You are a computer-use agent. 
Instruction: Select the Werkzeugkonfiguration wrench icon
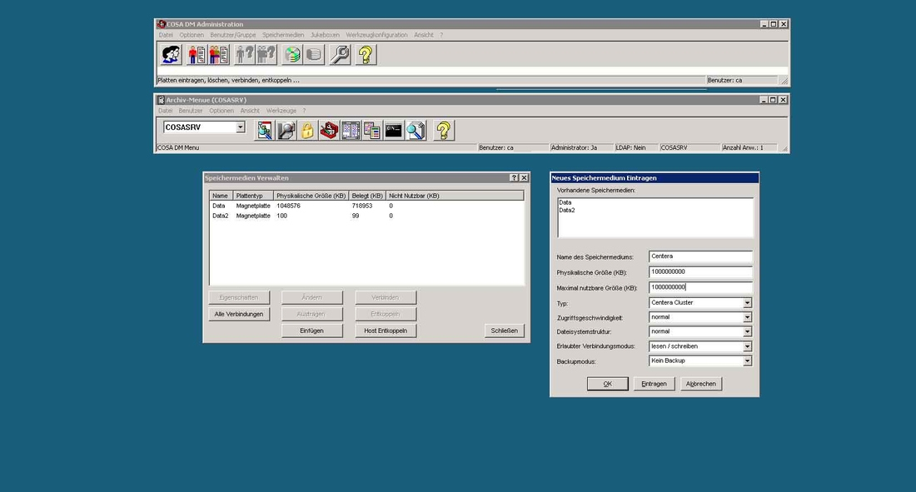(x=341, y=54)
